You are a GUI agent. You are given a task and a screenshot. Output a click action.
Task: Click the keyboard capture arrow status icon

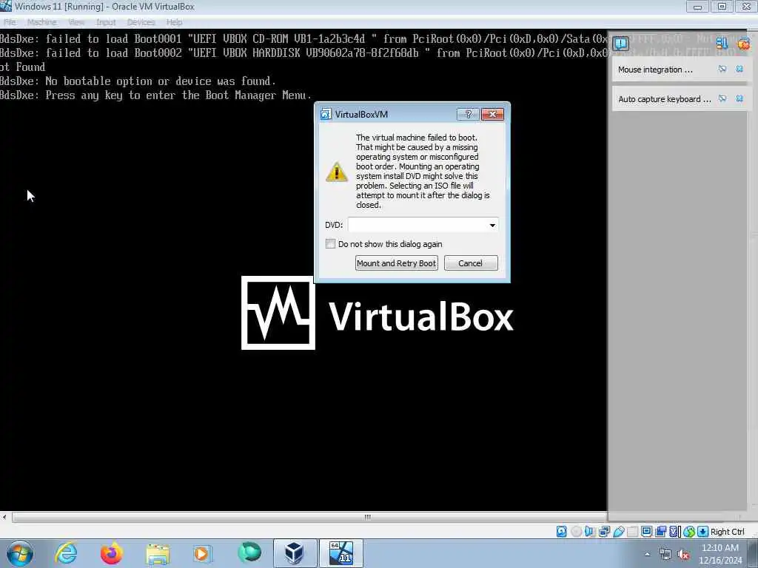click(703, 531)
